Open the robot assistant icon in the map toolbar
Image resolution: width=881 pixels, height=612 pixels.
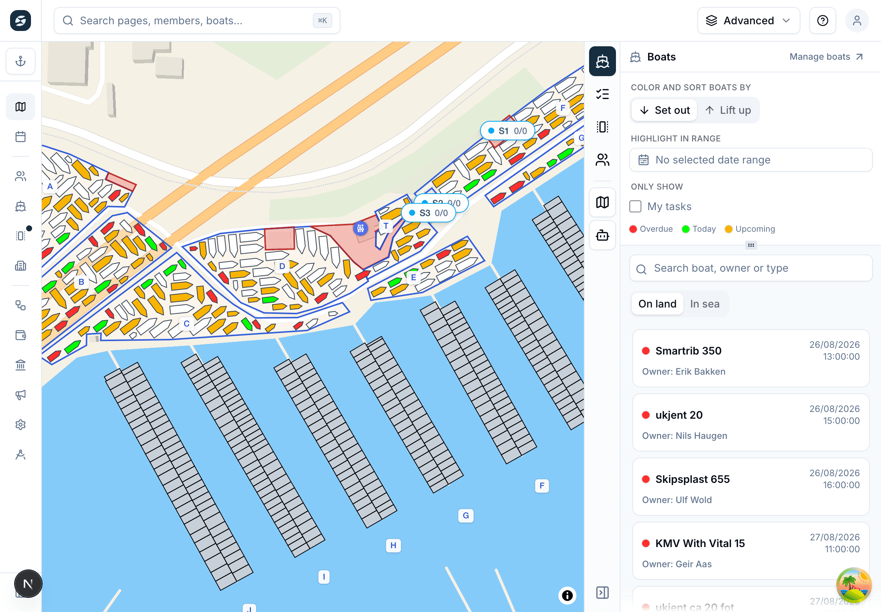pyautogui.click(x=602, y=235)
